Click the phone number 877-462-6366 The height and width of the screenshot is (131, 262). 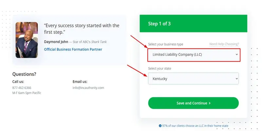tap(22, 88)
